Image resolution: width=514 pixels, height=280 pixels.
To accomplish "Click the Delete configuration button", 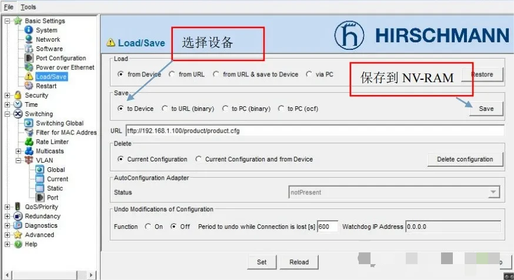I will [x=465, y=159].
